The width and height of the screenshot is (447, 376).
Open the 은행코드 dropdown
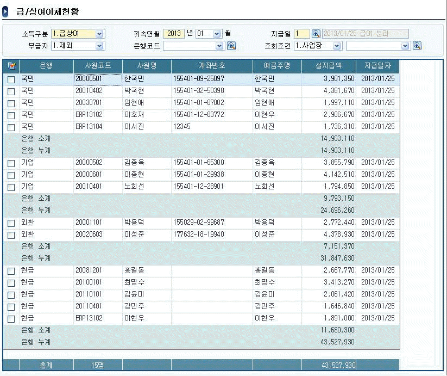(219, 46)
